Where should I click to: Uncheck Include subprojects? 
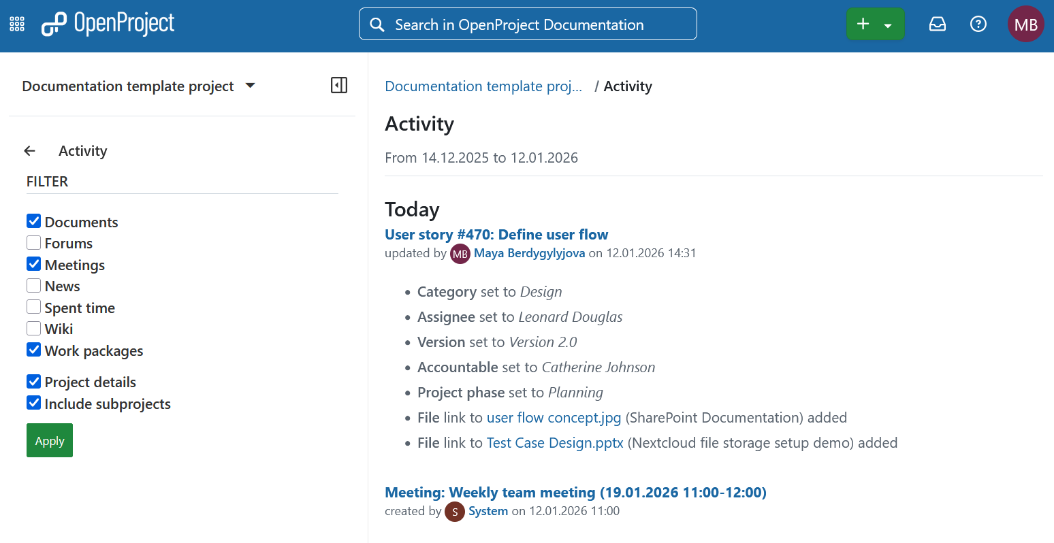coord(33,403)
